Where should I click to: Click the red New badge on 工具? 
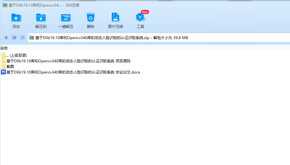pyautogui.click(x=145, y=12)
